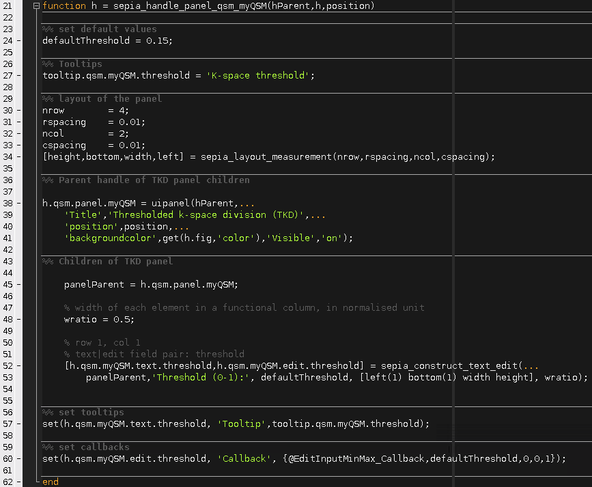The width and height of the screenshot is (592, 487).
Task: Set breakpoint at line 34 dash
Action: coord(19,157)
